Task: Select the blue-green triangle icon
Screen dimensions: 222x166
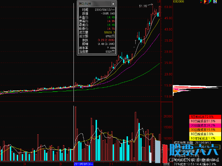Action: coord(210,2)
